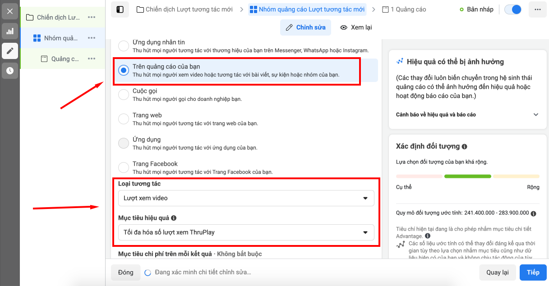This screenshot has height=286, width=549.
Task: Click info icon after estimated audience size
Action: point(533,213)
